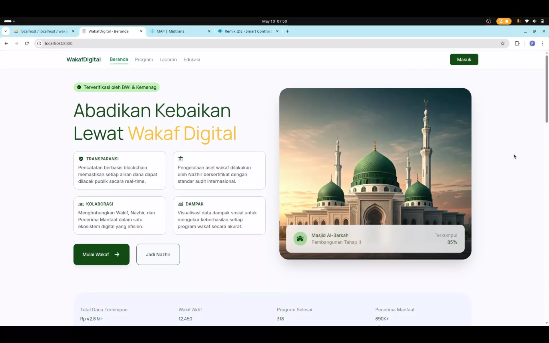This screenshot has height=343, width=549.
Task: Open the Program navigation link
Action: (144, 59)
